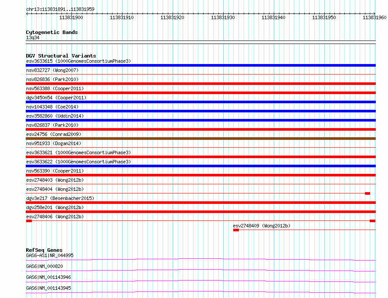Open gene GAS6|NM_001143946
This screenshot has height=298, width=388.
48,277
